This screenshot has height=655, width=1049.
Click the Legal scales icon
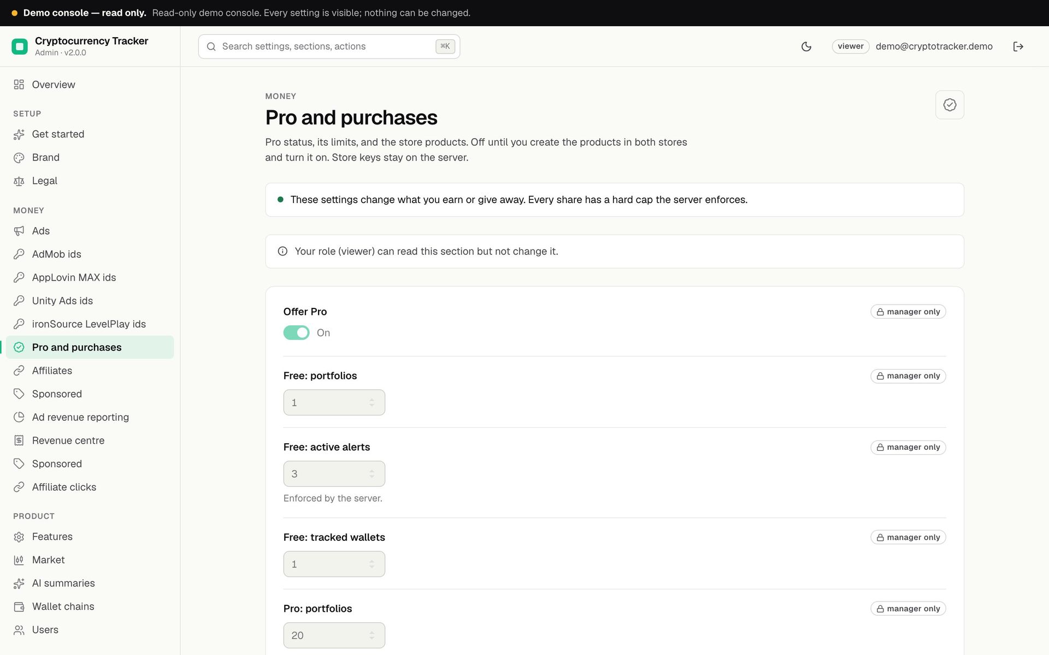(19, 181)
